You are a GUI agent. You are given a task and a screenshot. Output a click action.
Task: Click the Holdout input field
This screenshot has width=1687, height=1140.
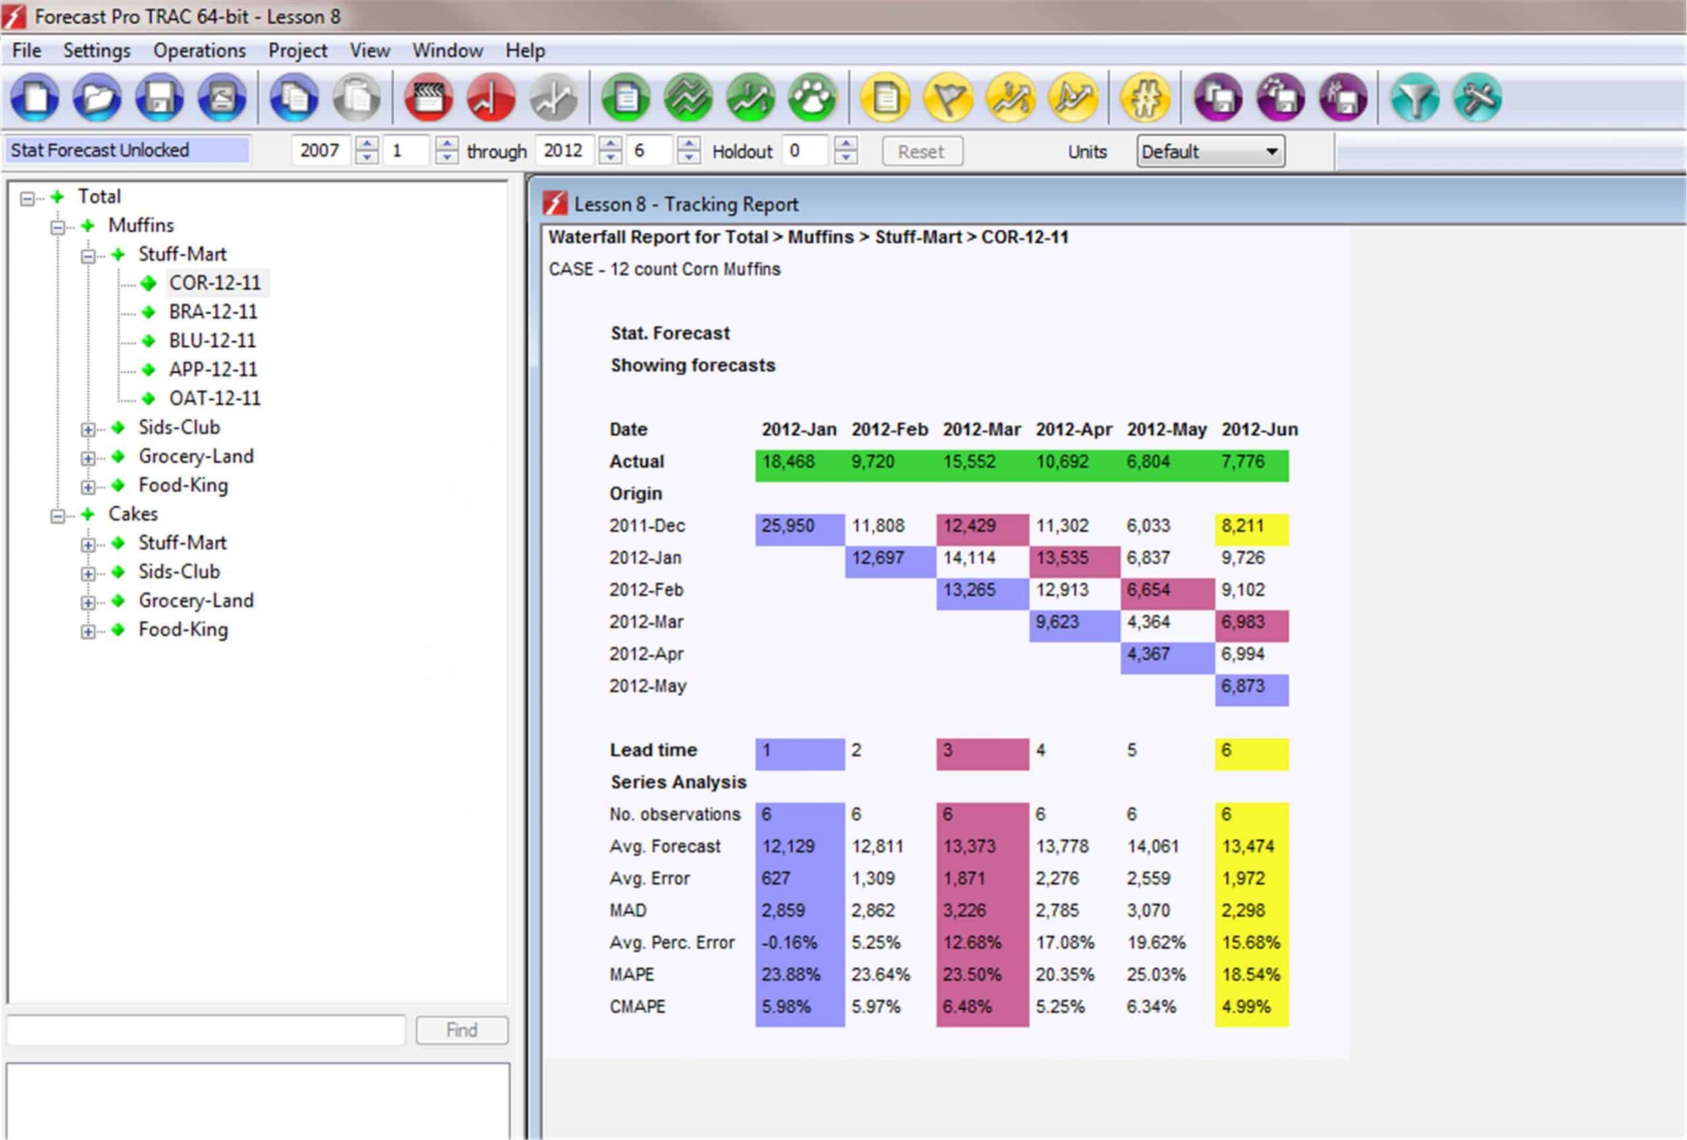805,151
